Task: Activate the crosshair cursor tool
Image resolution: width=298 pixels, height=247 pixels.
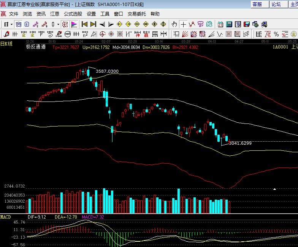Action: [184, 24]
